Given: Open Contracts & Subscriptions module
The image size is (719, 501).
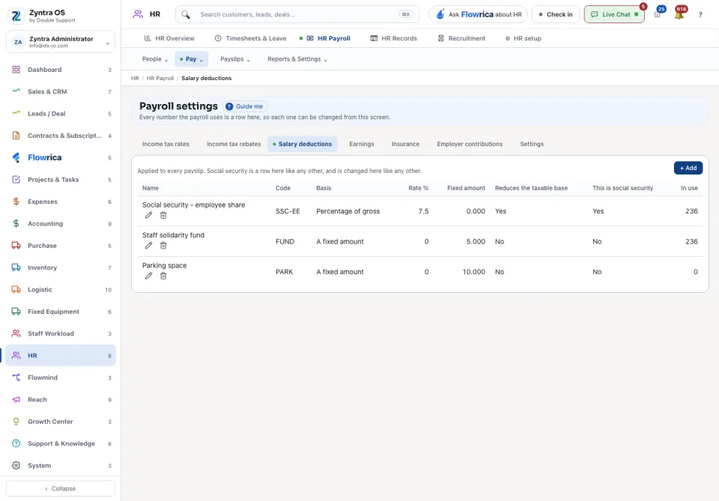Looking at the screenshot, I should 61,136.
